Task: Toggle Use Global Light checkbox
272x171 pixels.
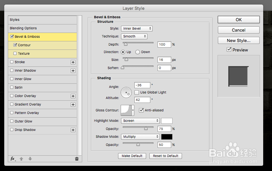Action: click(x=137, y=93)
